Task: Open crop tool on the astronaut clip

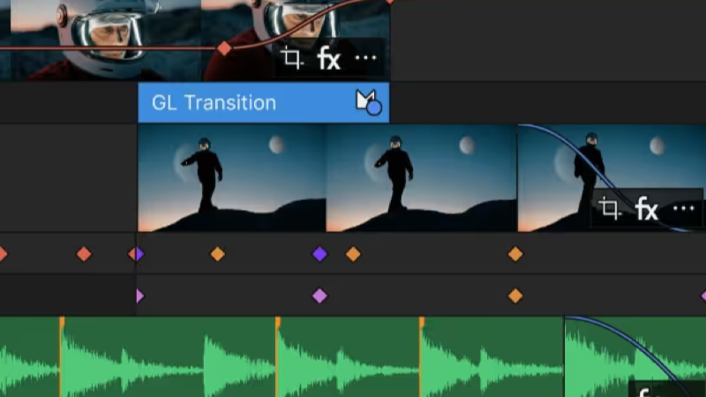Action: (292, 58)
